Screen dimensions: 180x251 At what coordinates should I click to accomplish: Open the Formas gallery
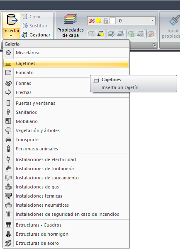click(66, 83)
